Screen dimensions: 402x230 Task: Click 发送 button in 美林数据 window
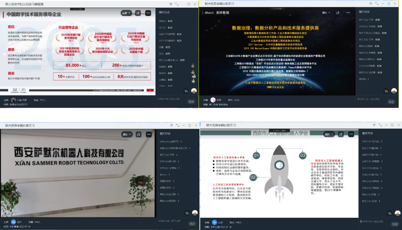point(391,102)
